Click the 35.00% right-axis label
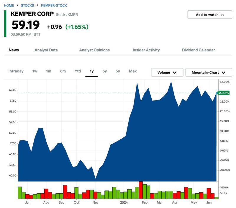 click(224, 82)
